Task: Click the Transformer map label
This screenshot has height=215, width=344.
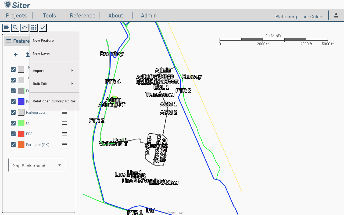Action: point(160,94)
